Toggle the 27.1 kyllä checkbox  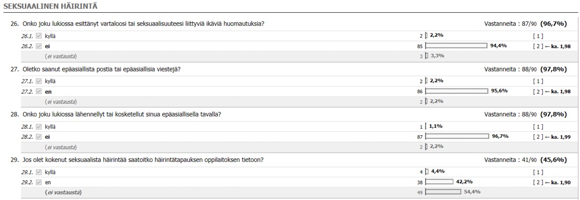(39, 81)
